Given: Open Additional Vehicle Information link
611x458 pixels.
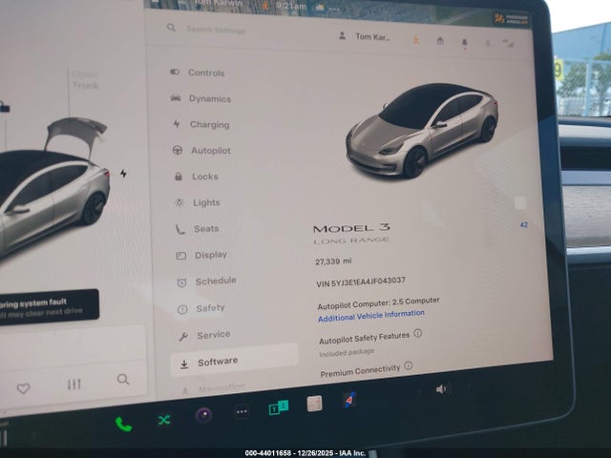Looking at the screenshot, I should click(x=371, y=316).
